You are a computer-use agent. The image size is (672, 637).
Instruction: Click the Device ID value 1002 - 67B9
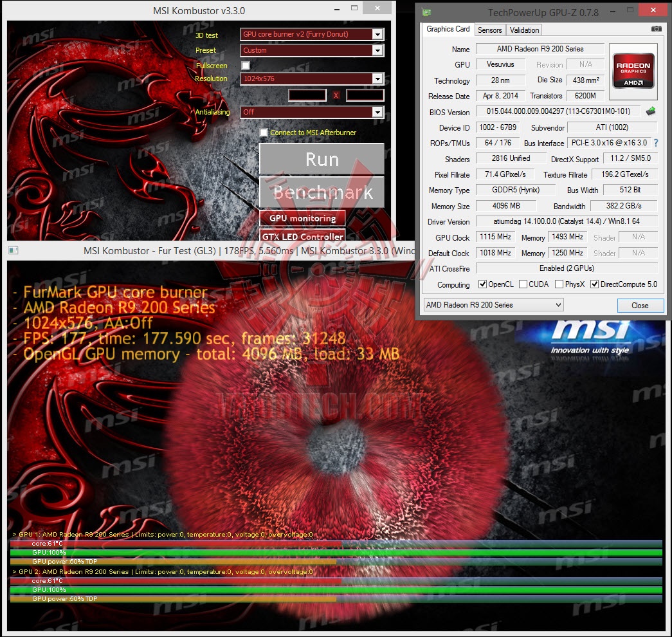tap(498, 127)
